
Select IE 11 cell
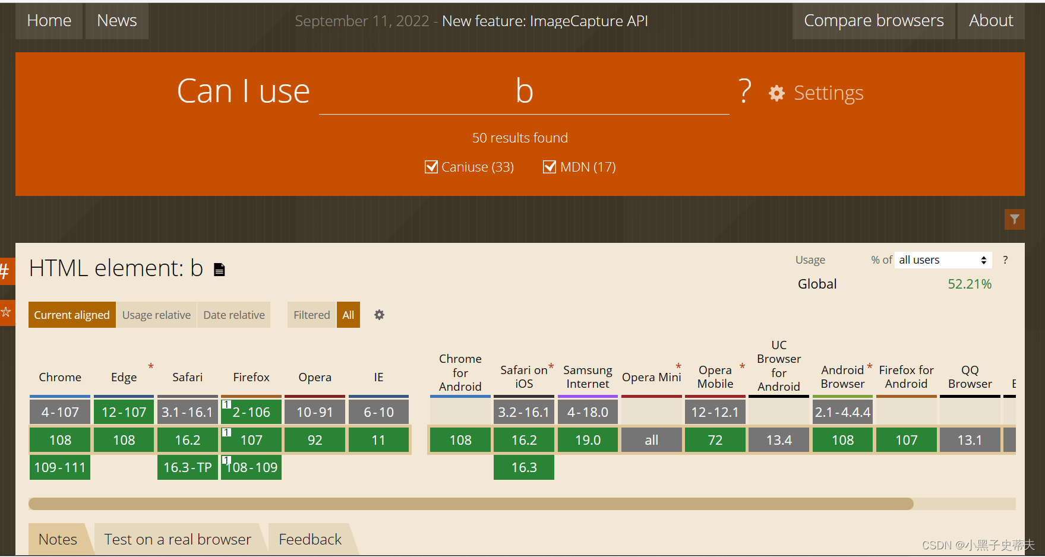378,440
